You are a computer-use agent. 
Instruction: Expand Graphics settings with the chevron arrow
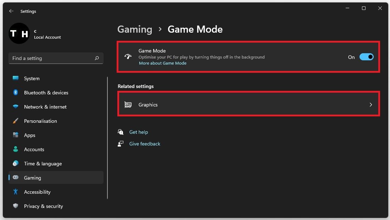pyautogui.click(x=370, y=105)
